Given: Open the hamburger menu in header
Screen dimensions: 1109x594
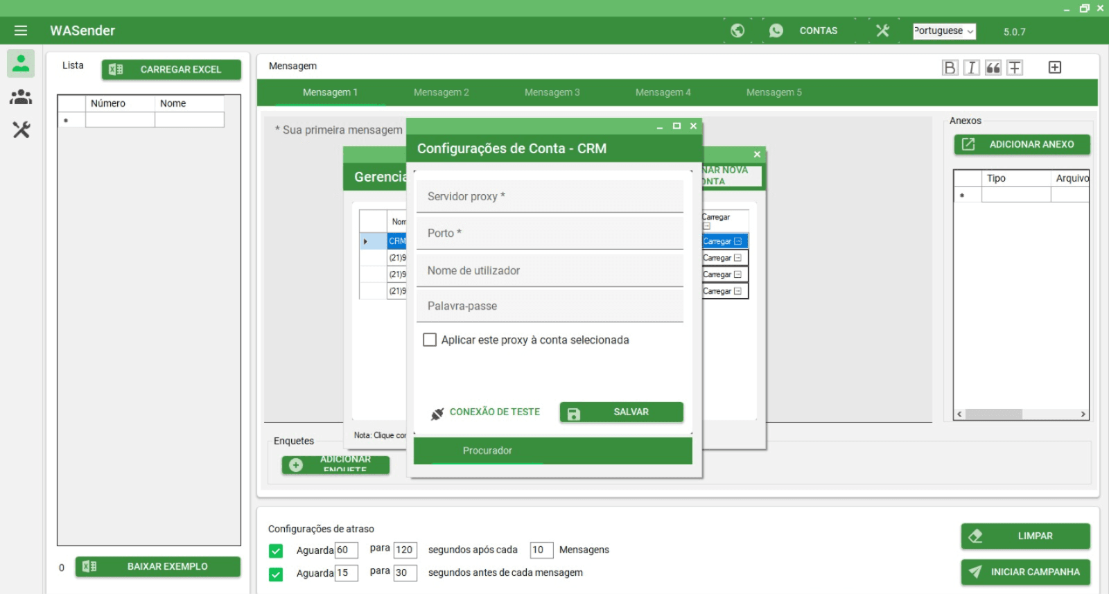Looking at the screenshot, I should click(x=21, y=30).
